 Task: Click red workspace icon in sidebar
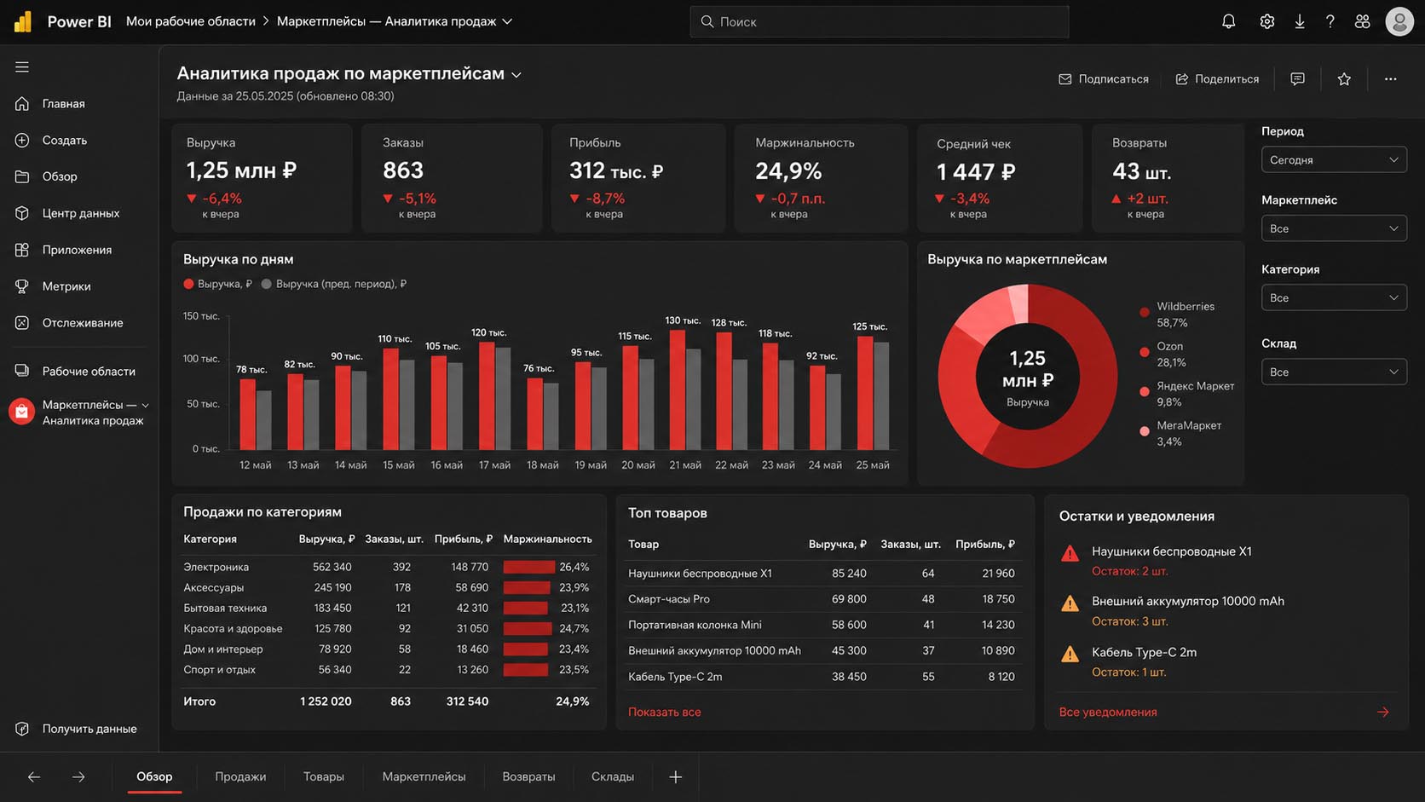pos(21,412)
